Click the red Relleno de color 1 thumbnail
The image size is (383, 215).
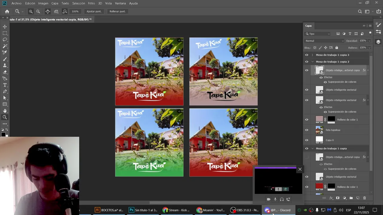tap(320, 187)
